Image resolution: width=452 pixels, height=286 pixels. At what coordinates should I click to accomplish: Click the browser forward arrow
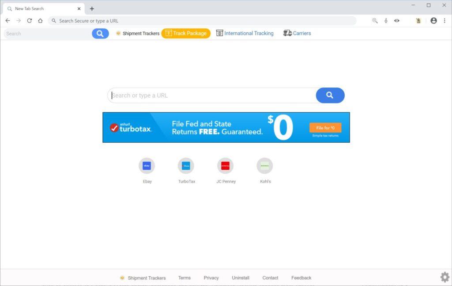(19, 21)
